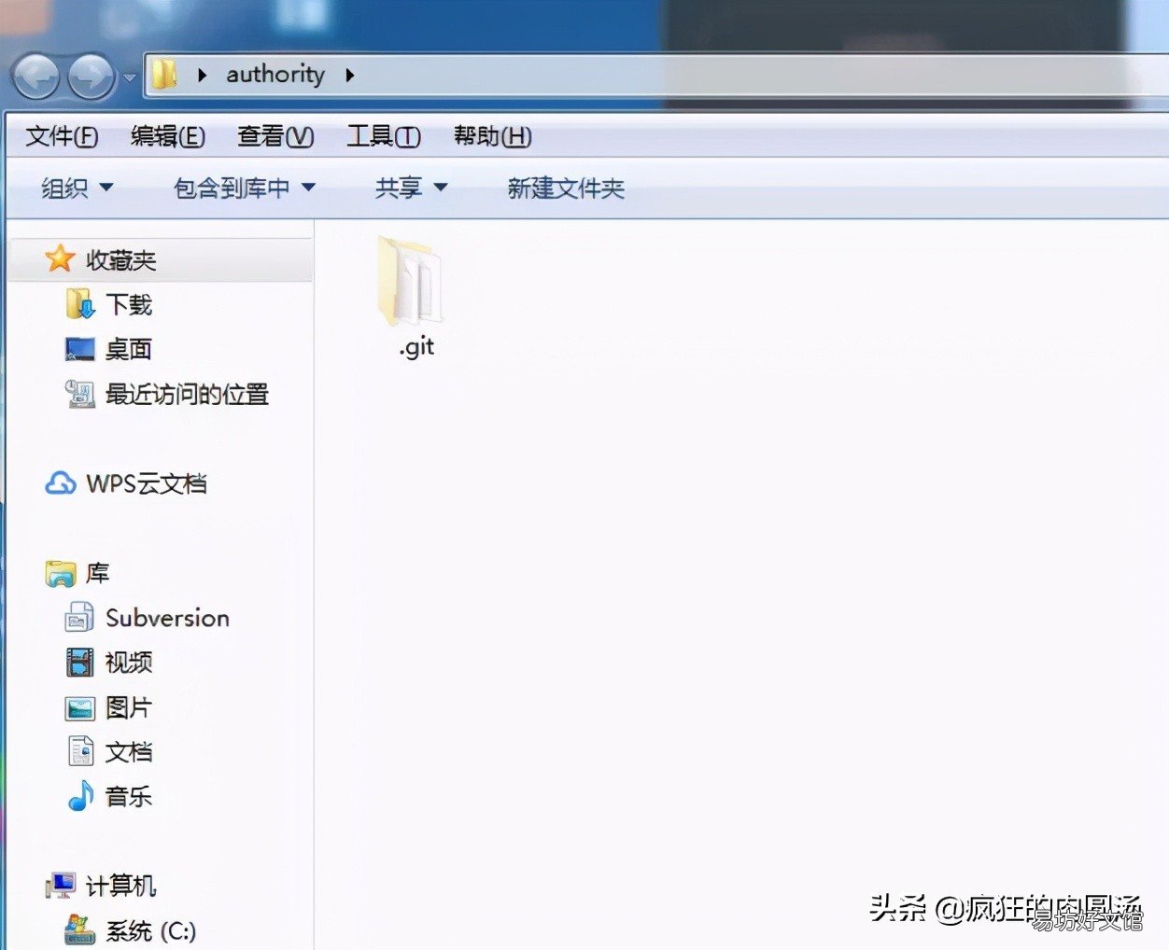
Task: Click the 音乐 music note icon
Action: pos(81,796)
